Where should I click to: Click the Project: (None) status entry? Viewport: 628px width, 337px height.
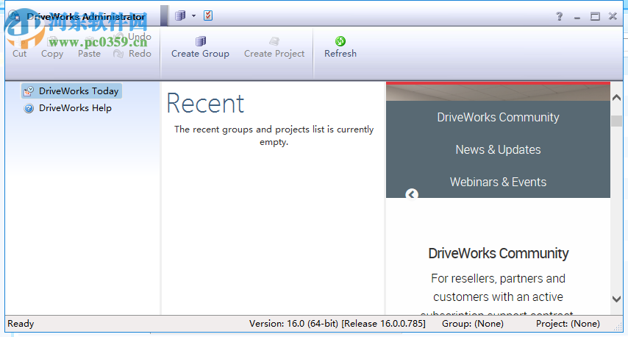pos(568,323)
